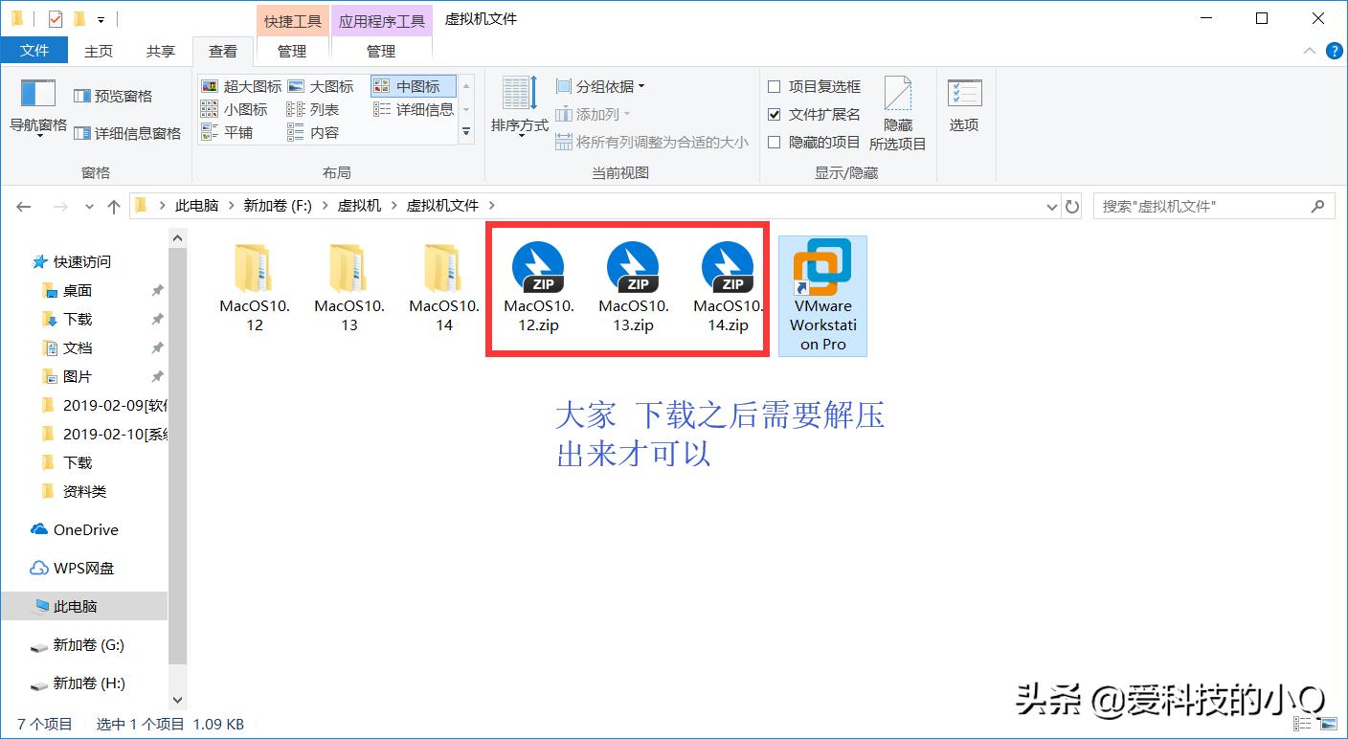1348x739 pixels.
Task: Open the 文件 menu
Action: (x=34, y=51)
